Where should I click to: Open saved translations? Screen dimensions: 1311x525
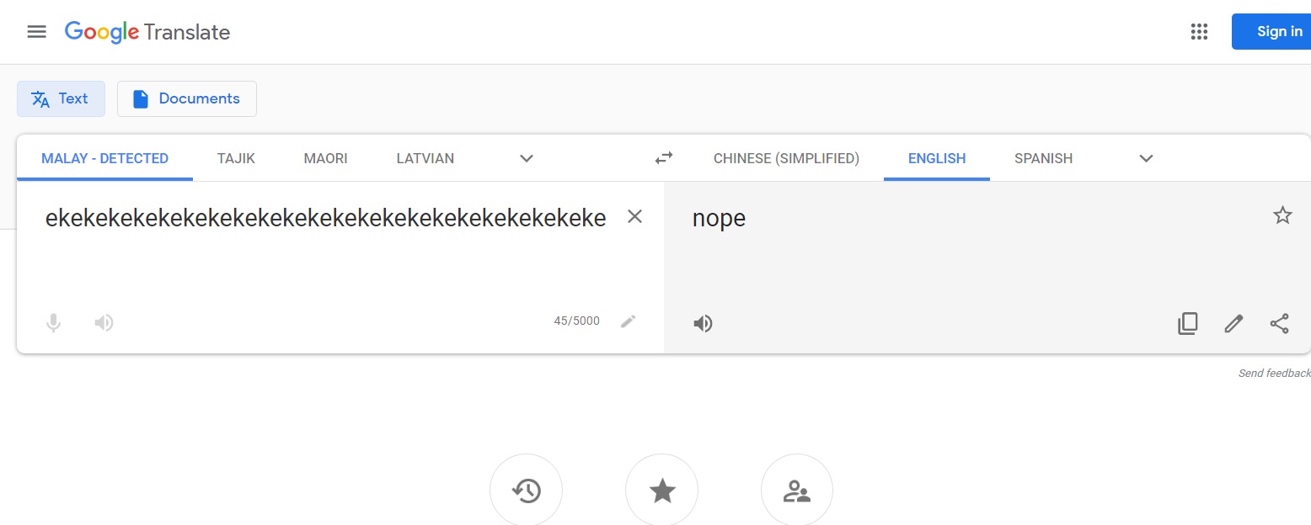coord(661,491)
